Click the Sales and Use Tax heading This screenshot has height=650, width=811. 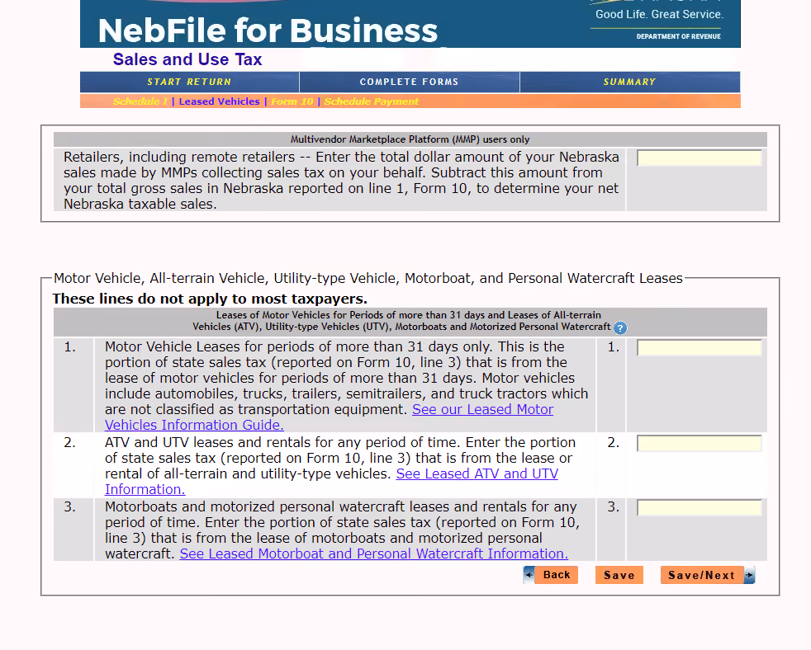pyautogui.click(x=187, y=59)
